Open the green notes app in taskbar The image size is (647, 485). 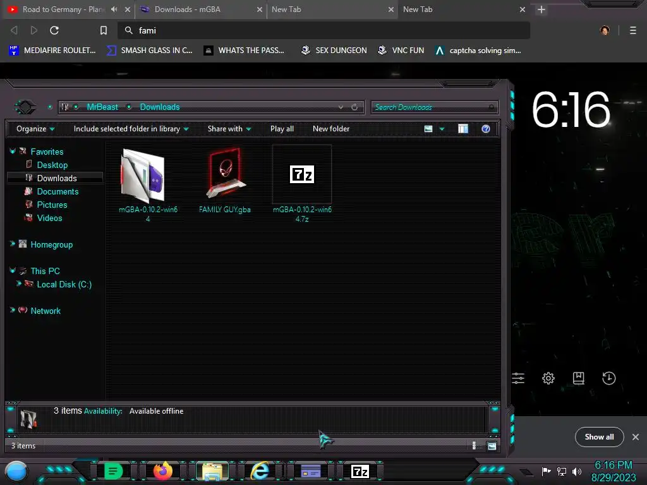(x=114, y=471)
